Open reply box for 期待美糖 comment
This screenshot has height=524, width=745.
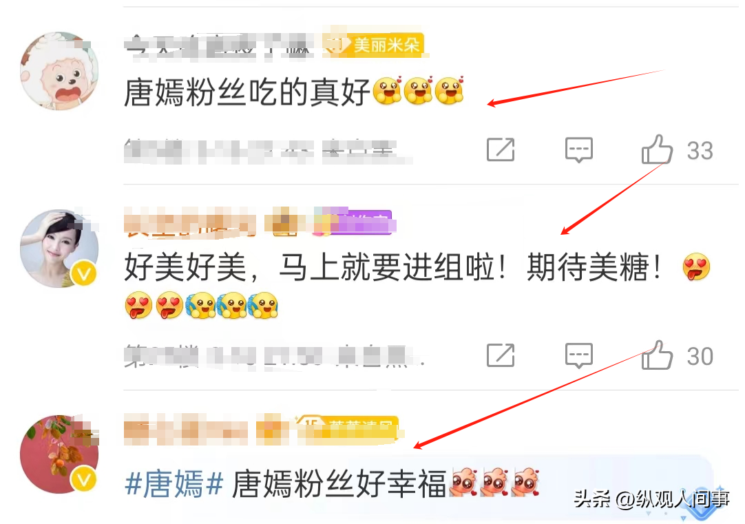(x=578, y=356)
